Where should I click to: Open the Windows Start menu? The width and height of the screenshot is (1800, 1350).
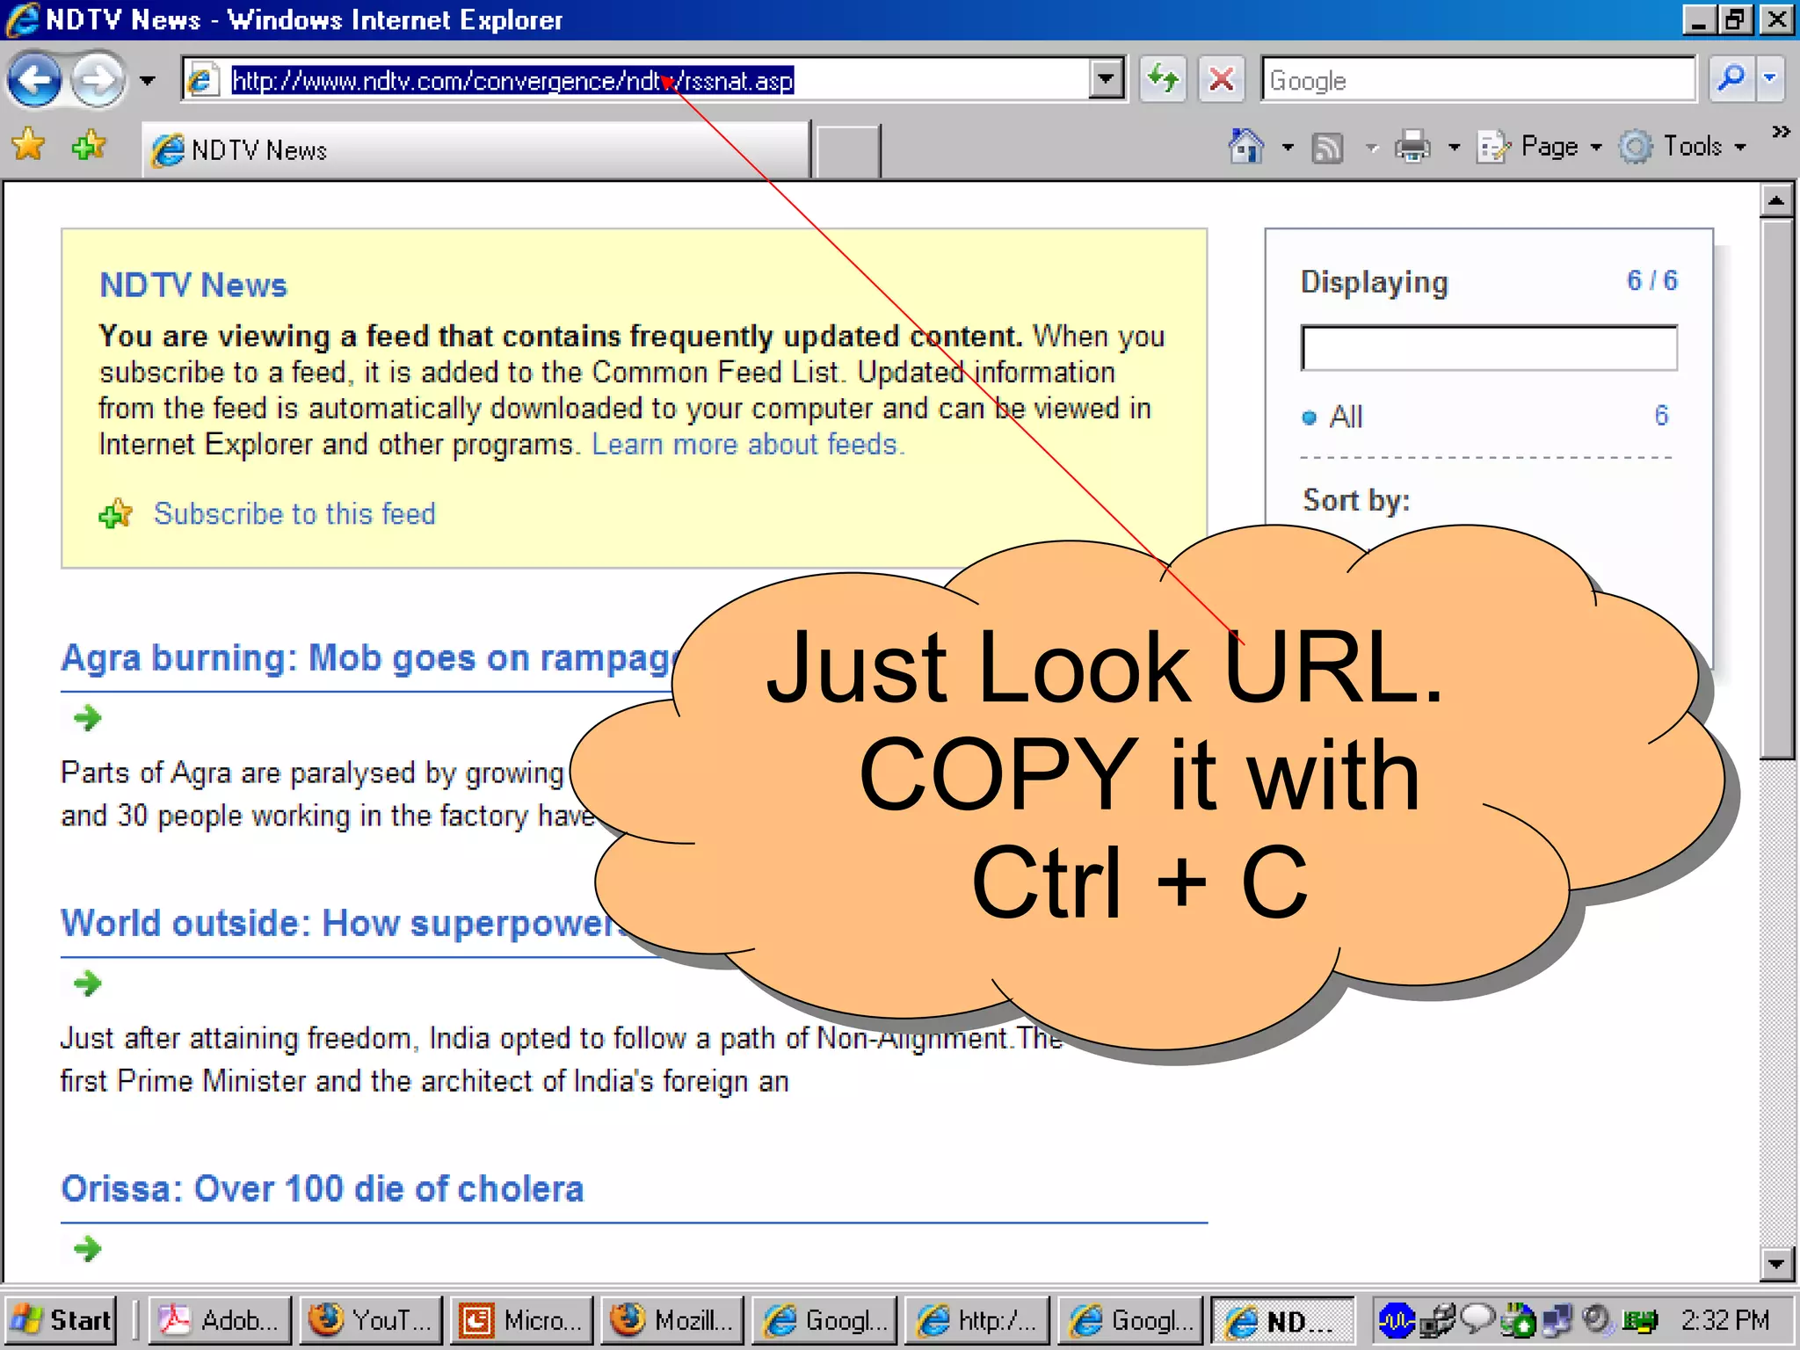[61, 1320]
